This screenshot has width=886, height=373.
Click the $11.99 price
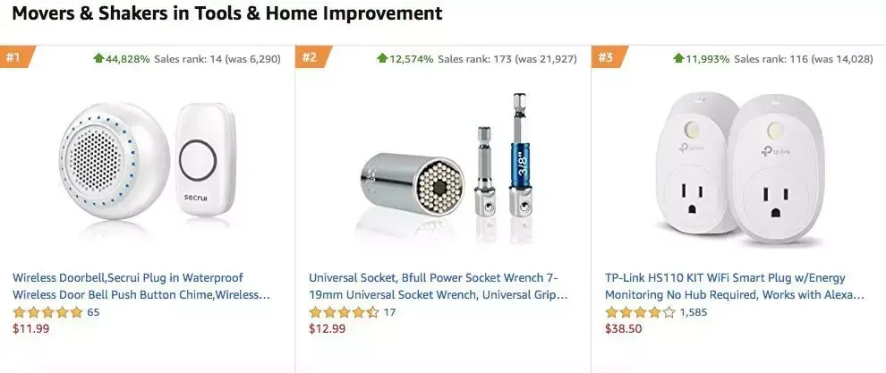(x=31, y=329)
